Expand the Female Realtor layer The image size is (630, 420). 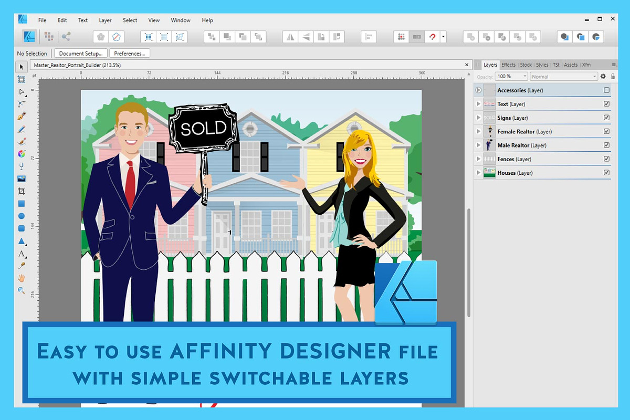coord(478,131)
